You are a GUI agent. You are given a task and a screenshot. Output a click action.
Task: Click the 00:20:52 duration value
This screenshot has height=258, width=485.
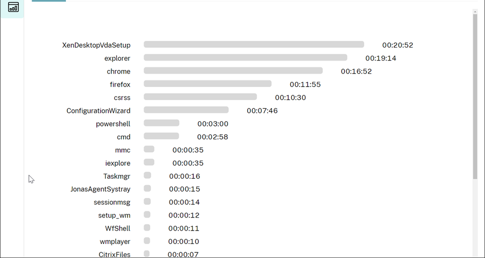point(397,46)
